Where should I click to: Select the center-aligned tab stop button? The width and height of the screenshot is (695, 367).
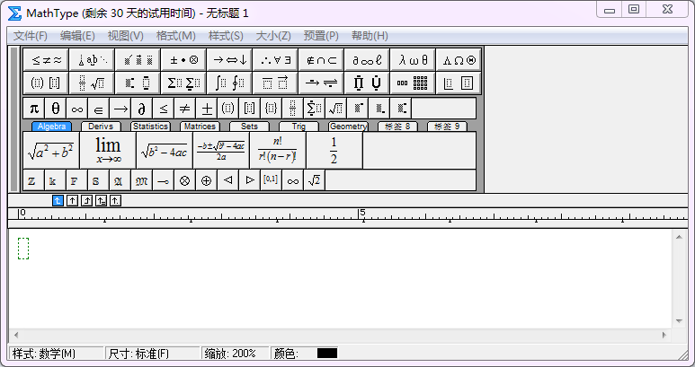pyautogui.click(x=73, y=200)
